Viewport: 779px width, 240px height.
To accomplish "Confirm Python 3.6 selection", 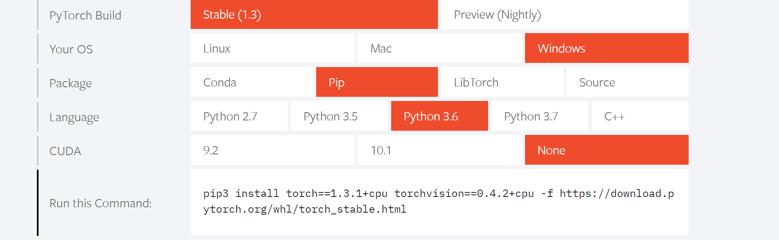I will point(439,116).
